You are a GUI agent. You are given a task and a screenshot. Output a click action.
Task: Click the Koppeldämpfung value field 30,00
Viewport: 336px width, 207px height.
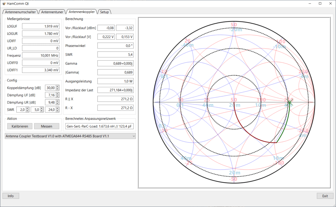point(50,88)
